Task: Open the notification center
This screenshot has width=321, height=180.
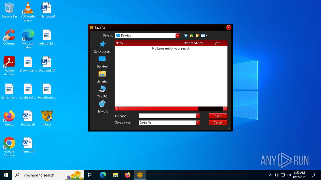Action: tap(313, 175)
